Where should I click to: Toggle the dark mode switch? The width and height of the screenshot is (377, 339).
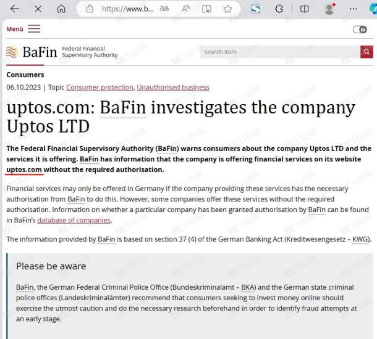[360, 30]
